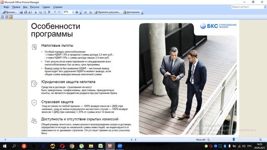The image size is (267, 150).
Task: Click the Bluetooth tray icon
Action: tap(225, 146)
